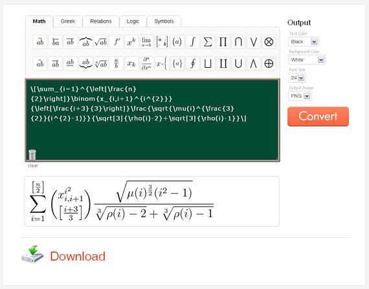This screenshot has height=289, width=369.
Task: Insert the integral symbol
Action: tap(192, 42)
